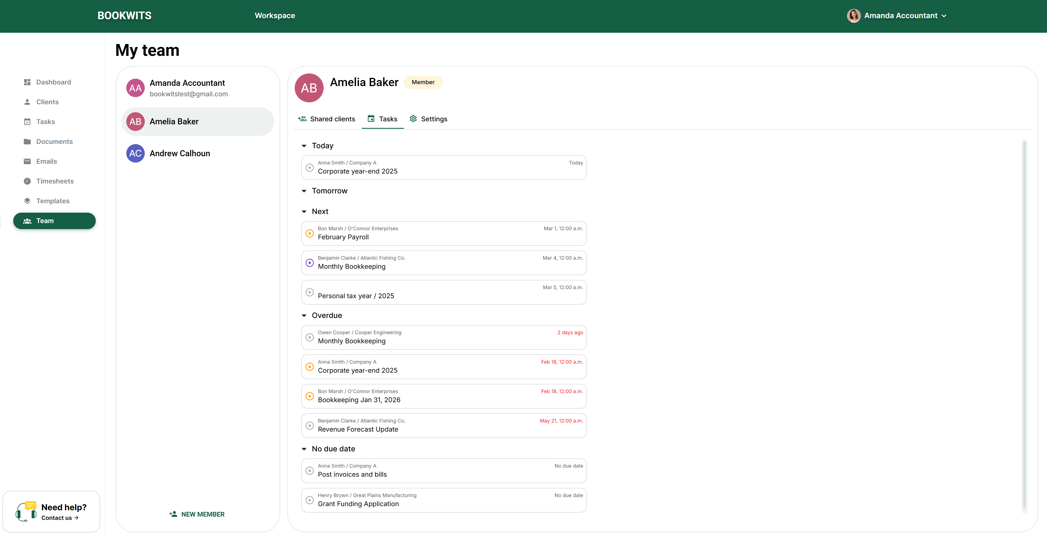Click the headset help icon
This screenshot has height=535, width=1047.
pos(26,512)
